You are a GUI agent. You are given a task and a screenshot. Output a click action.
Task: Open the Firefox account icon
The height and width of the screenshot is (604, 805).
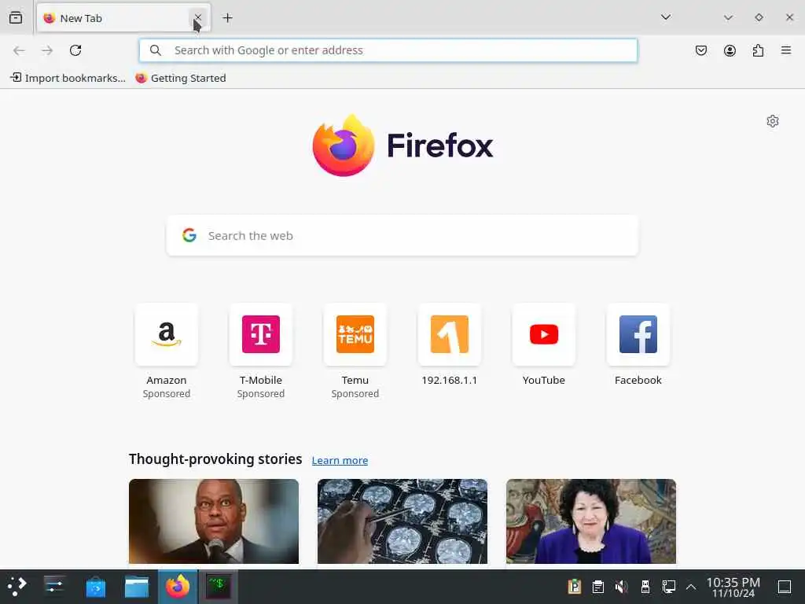click(x=730, y=50)
